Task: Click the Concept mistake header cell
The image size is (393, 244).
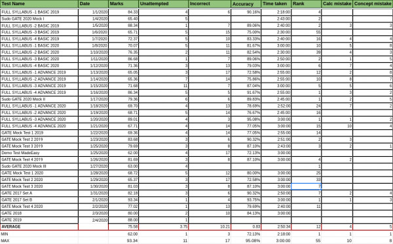Action: 373,4
